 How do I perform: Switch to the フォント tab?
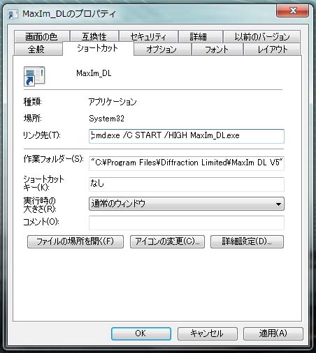click(x=217, y=49)
